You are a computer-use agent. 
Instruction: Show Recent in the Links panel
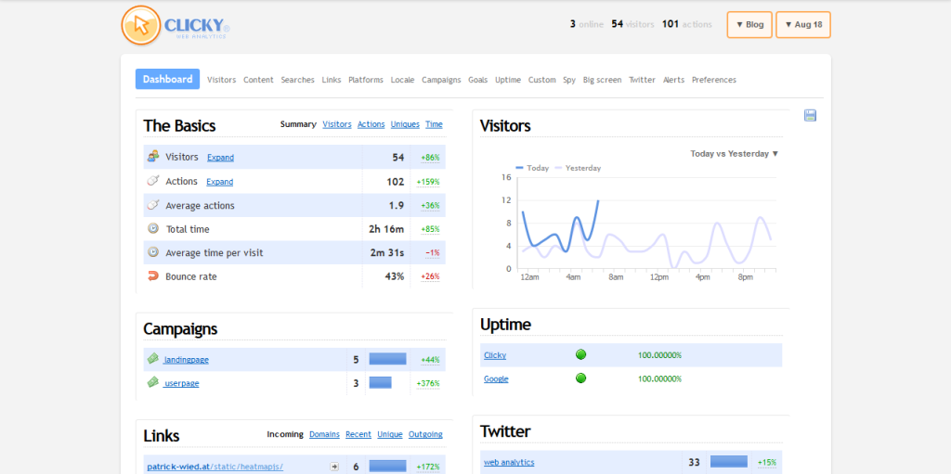click(358, 435)
